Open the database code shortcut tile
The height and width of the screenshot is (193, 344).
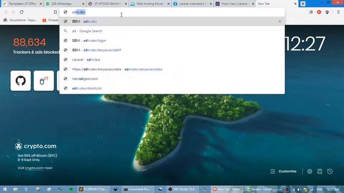click(x=44, y=80)
